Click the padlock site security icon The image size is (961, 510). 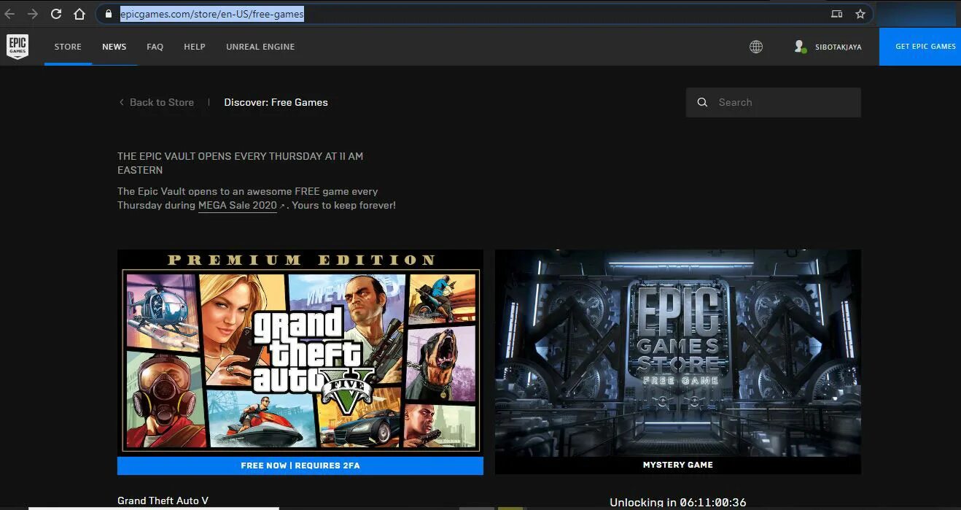click(108, 14)
